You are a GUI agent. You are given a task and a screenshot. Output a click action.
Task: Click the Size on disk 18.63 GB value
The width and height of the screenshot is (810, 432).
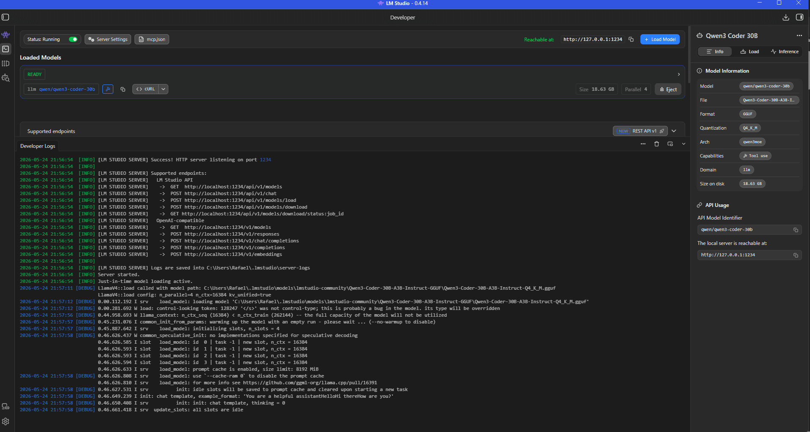pyautogui.click(x=752, y=184)
